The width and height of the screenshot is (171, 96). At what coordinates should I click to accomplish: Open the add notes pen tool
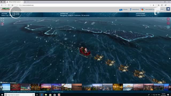click(x=162, y=5)
